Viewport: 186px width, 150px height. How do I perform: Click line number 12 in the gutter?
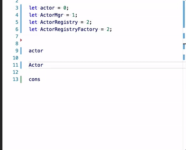15,72
